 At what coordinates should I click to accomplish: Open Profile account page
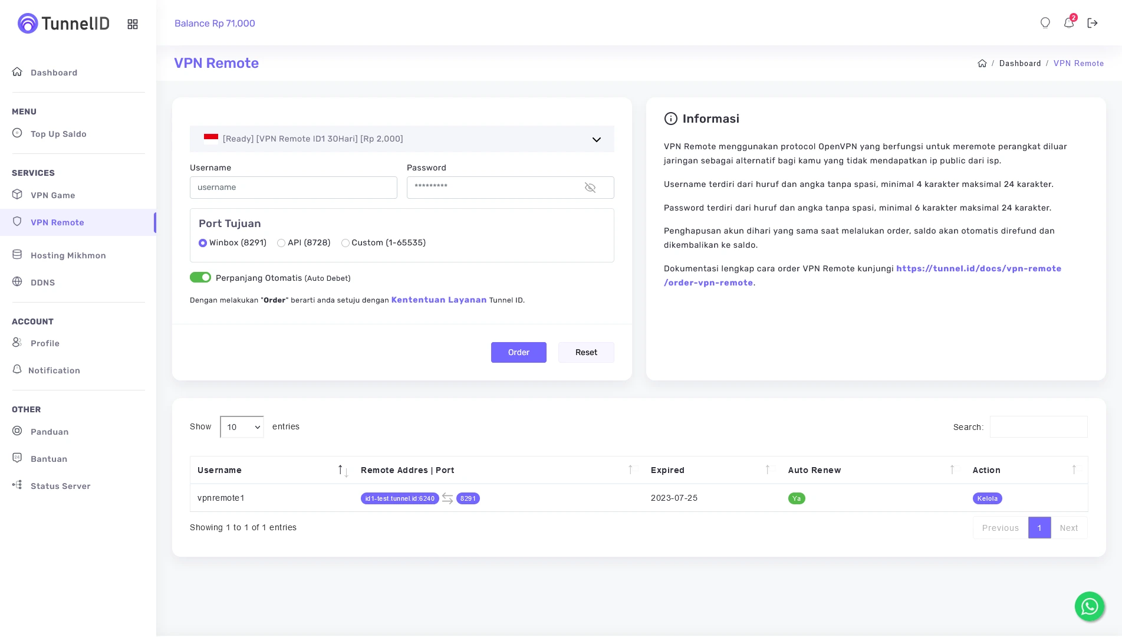coord(45,343)
